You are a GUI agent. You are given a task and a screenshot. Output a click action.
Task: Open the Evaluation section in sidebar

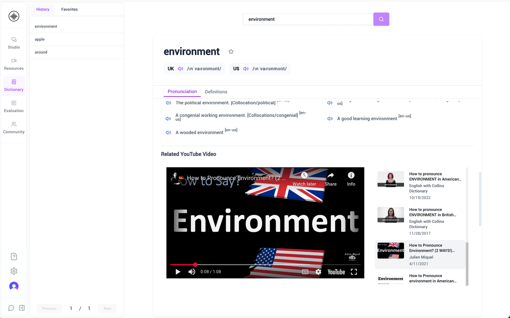click(x=14, y=107)
